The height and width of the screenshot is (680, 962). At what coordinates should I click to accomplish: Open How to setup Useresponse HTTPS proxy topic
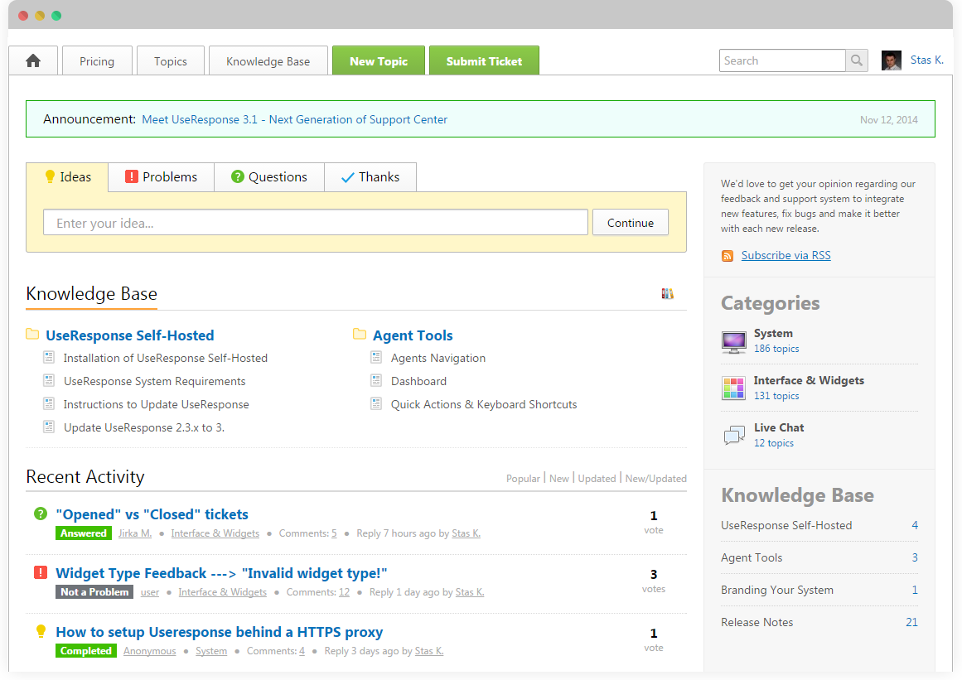(219, 632)
